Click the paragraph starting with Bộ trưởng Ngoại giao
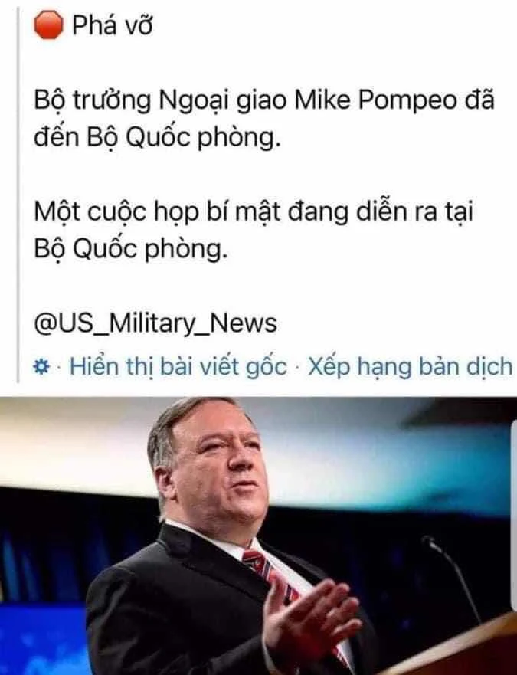This screenshot has width=517, height=675. (264, 119)
